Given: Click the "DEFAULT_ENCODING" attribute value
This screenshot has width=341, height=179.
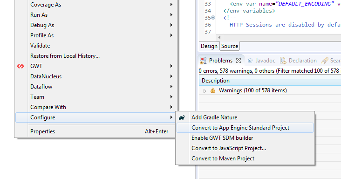Looking at the screenshot, I should tap(305, 4).
